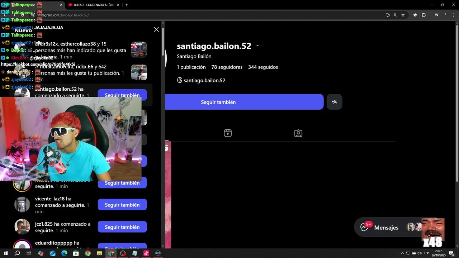The width and height of the screenshot is (459, 258).
Task: View the 344 seguidos list
Action: [x=263, y=67]
